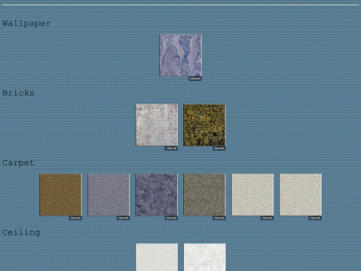Select the gray speckled carpet texture
The image size is (361, 271).
[205, 195]
